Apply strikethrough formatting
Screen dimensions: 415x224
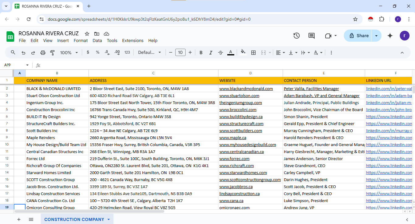(x=221, y=53)
